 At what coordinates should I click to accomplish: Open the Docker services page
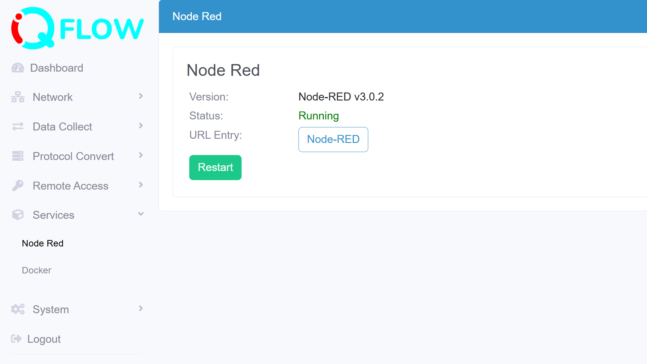click(x=36, y=270)
